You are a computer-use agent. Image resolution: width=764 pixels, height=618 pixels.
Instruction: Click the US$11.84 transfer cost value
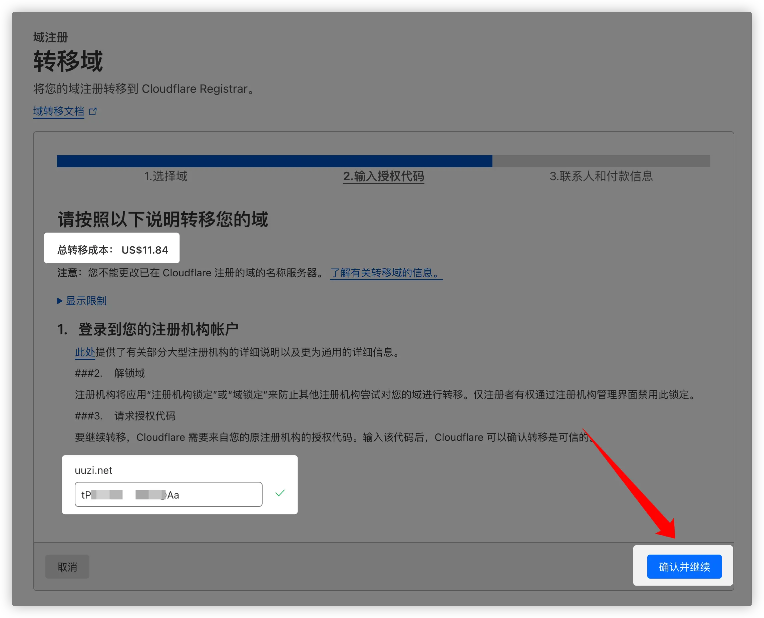click(x=145, y=250)
